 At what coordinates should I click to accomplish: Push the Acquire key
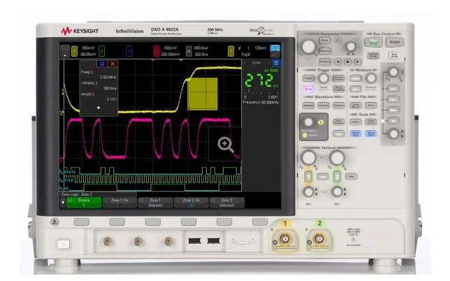click(324, 106)
